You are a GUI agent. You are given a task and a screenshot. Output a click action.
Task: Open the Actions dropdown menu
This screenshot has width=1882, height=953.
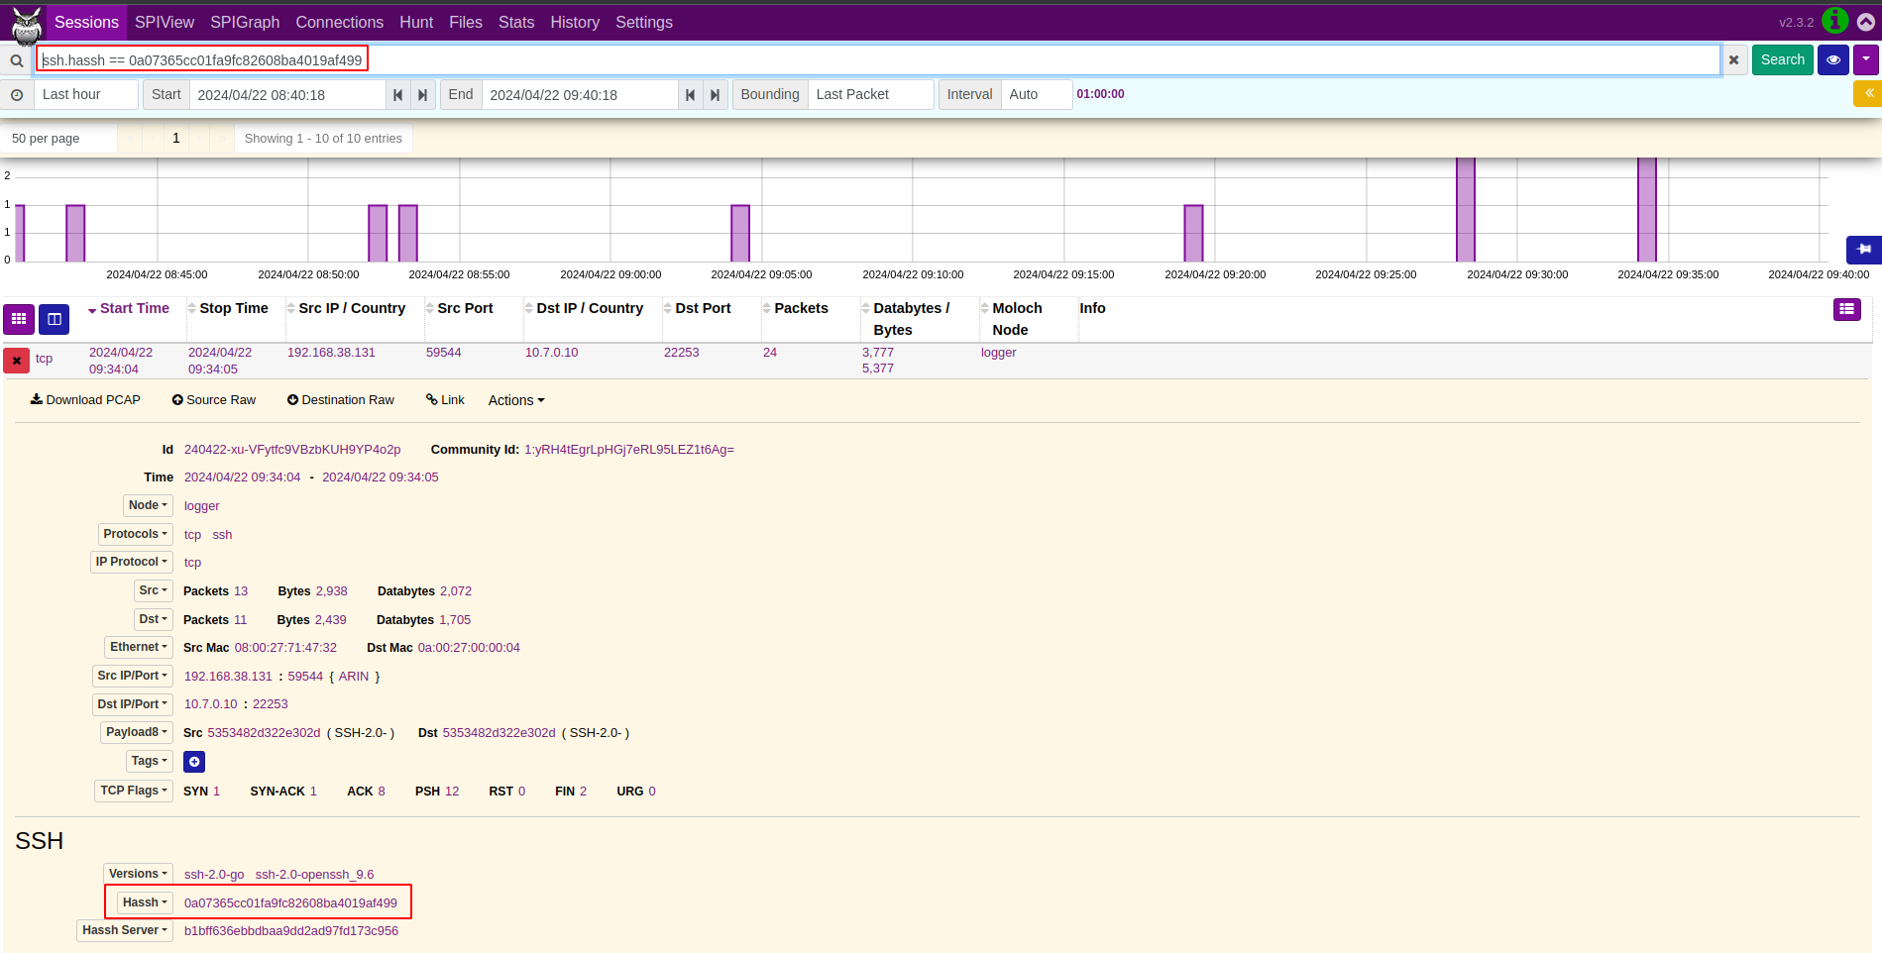click(515, 400)
